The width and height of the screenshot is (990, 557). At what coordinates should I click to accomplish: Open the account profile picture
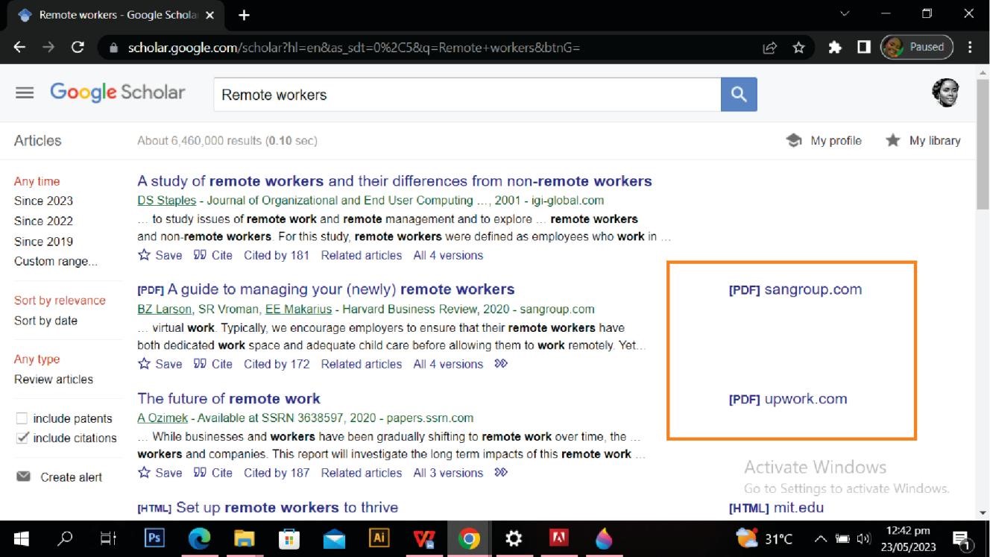(x=946, y=92)
